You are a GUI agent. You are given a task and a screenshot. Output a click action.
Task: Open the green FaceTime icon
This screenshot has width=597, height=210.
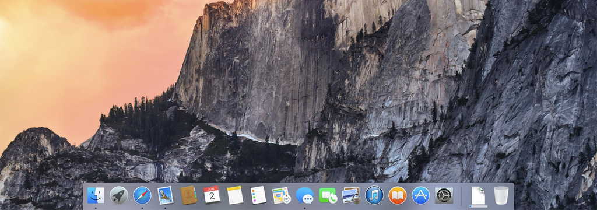coord(328,195)
